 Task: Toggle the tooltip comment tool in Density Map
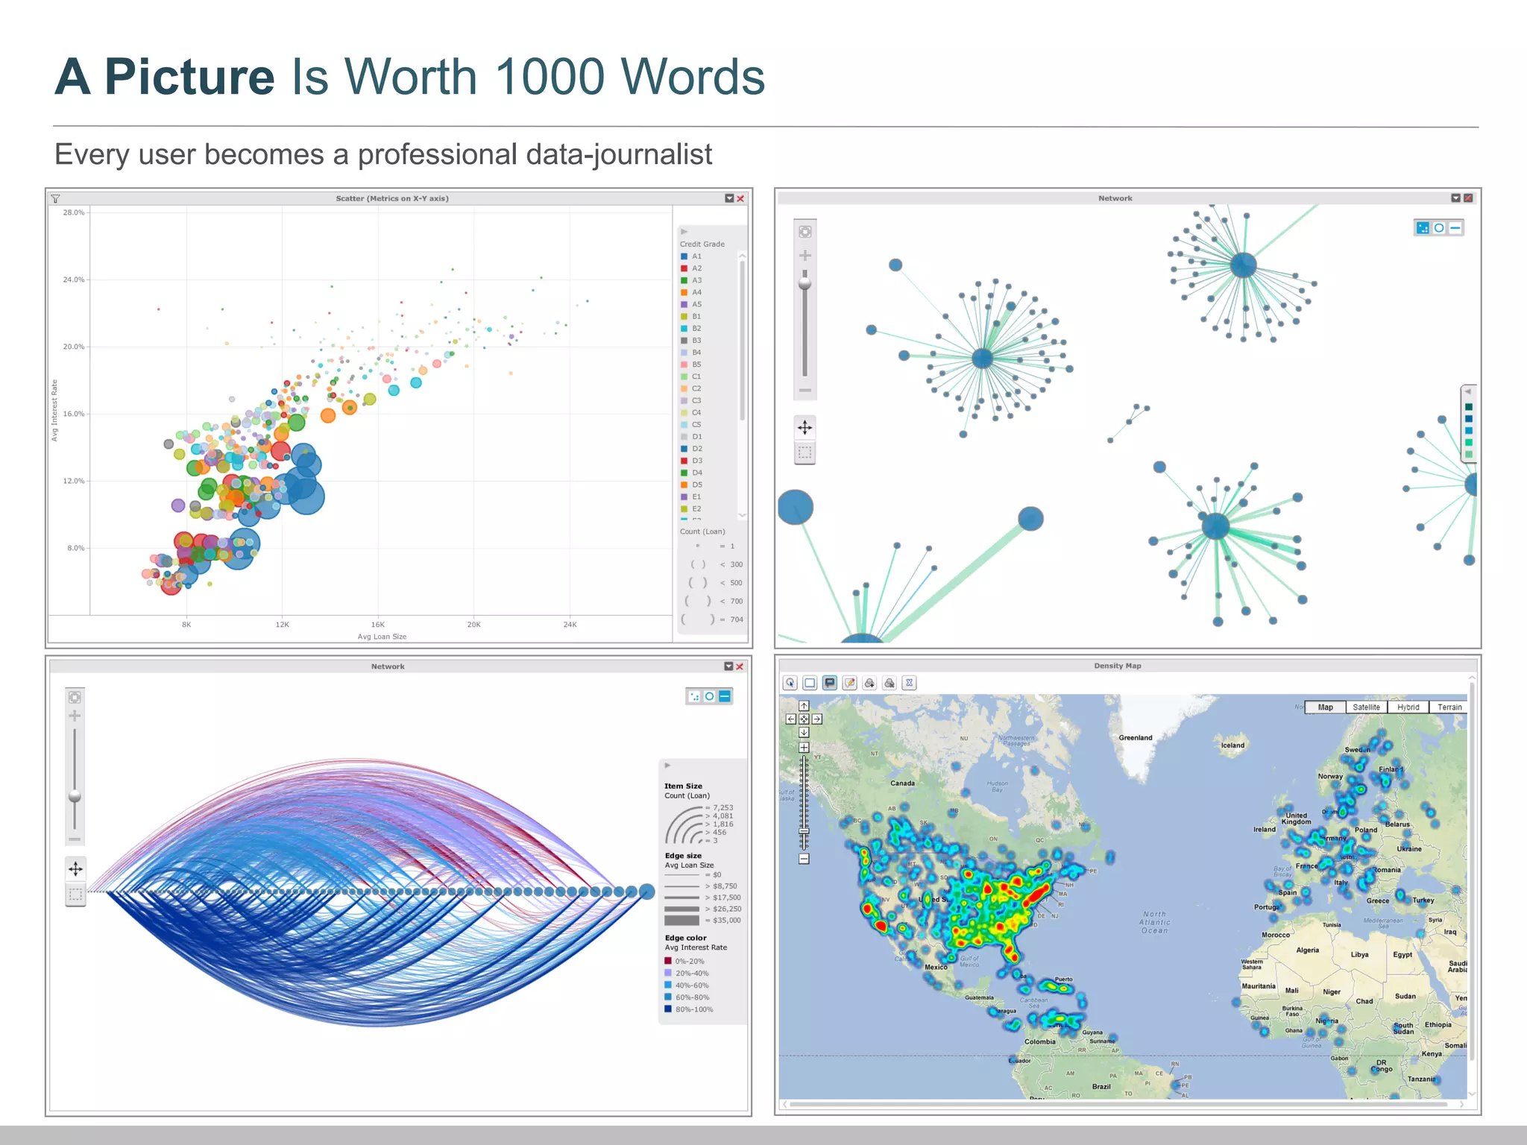(830, 683)
